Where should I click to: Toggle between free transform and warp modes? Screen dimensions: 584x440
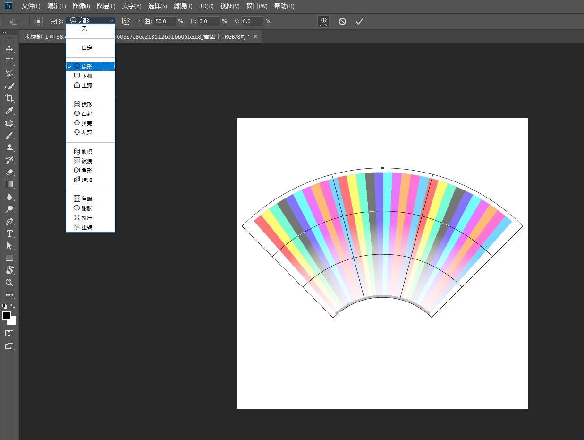[x=323, y=21]
